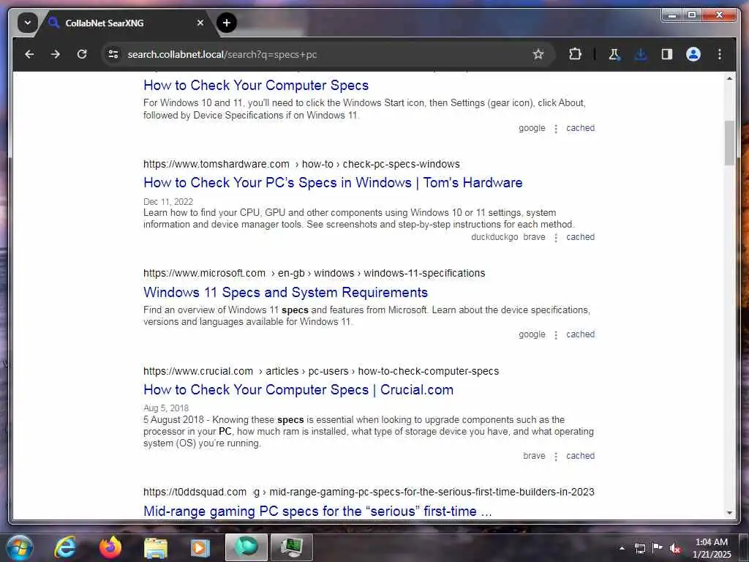Toggle the browser side panel
Image resolution: width=749 pixels, height=562 pixels.
(x=667, y=54)
